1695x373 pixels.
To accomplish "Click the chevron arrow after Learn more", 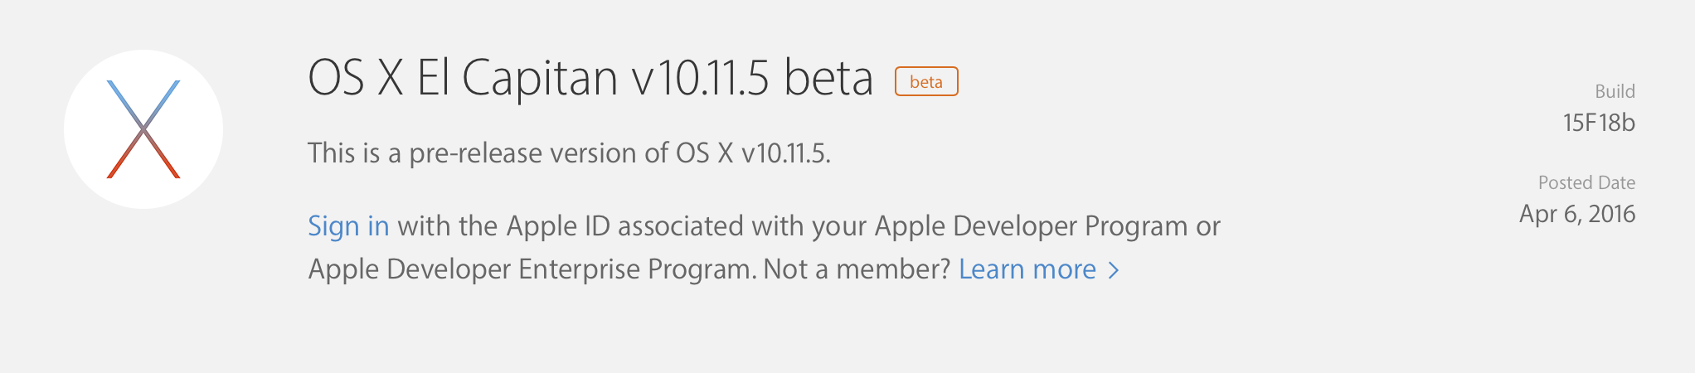I will tap(1115, 270).
